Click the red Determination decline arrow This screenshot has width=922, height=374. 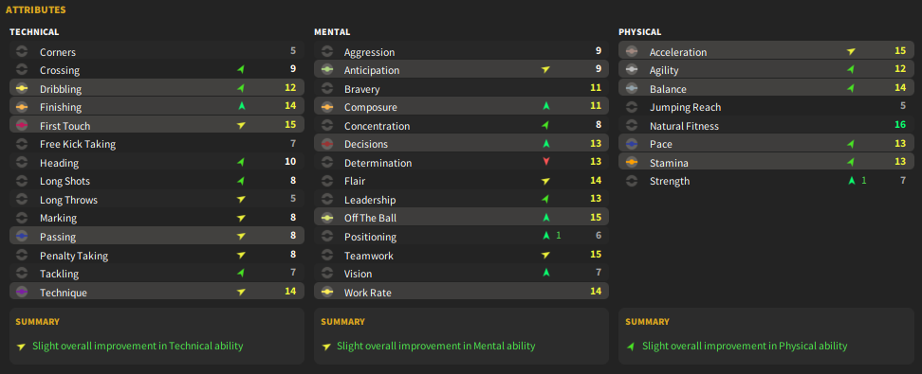(x=546, y=162)
